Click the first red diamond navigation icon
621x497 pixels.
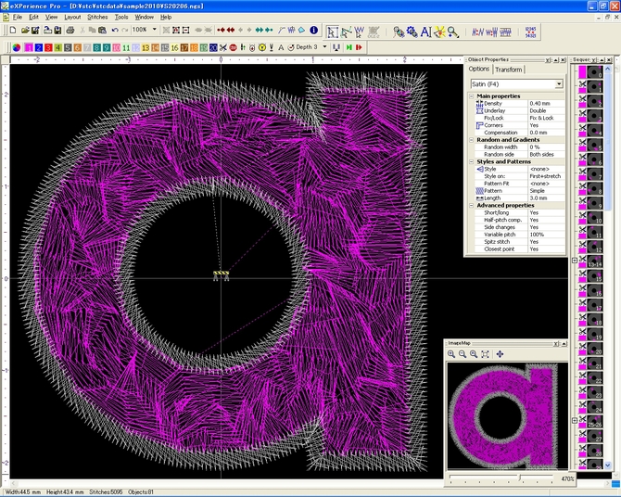(x=221, y=30)
